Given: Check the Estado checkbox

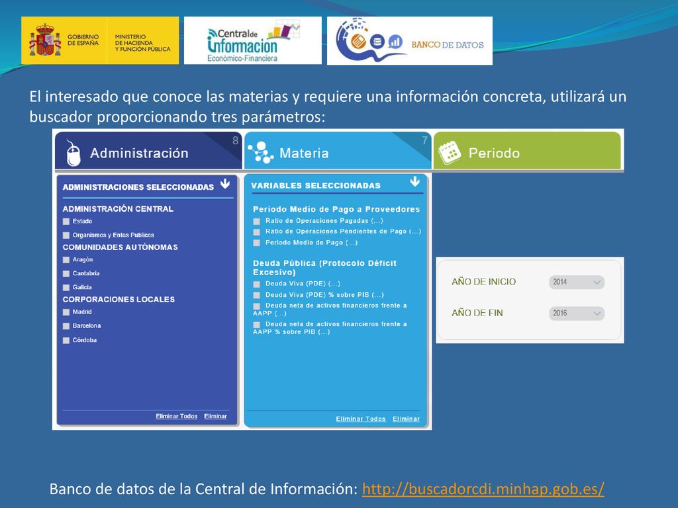Looking at the screenshot, I should 66,222.
